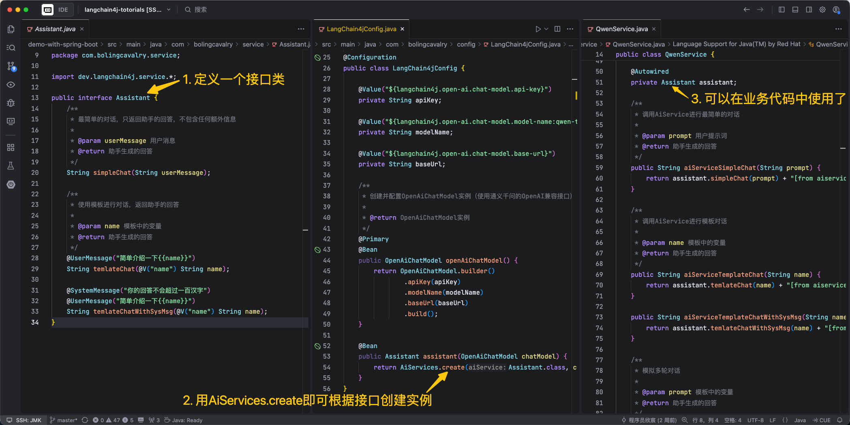The width and height of the screenshot is (850, 425).
Task: Place cursor on line 34 closing brace in Assistant.java
Action: point(53,323)
